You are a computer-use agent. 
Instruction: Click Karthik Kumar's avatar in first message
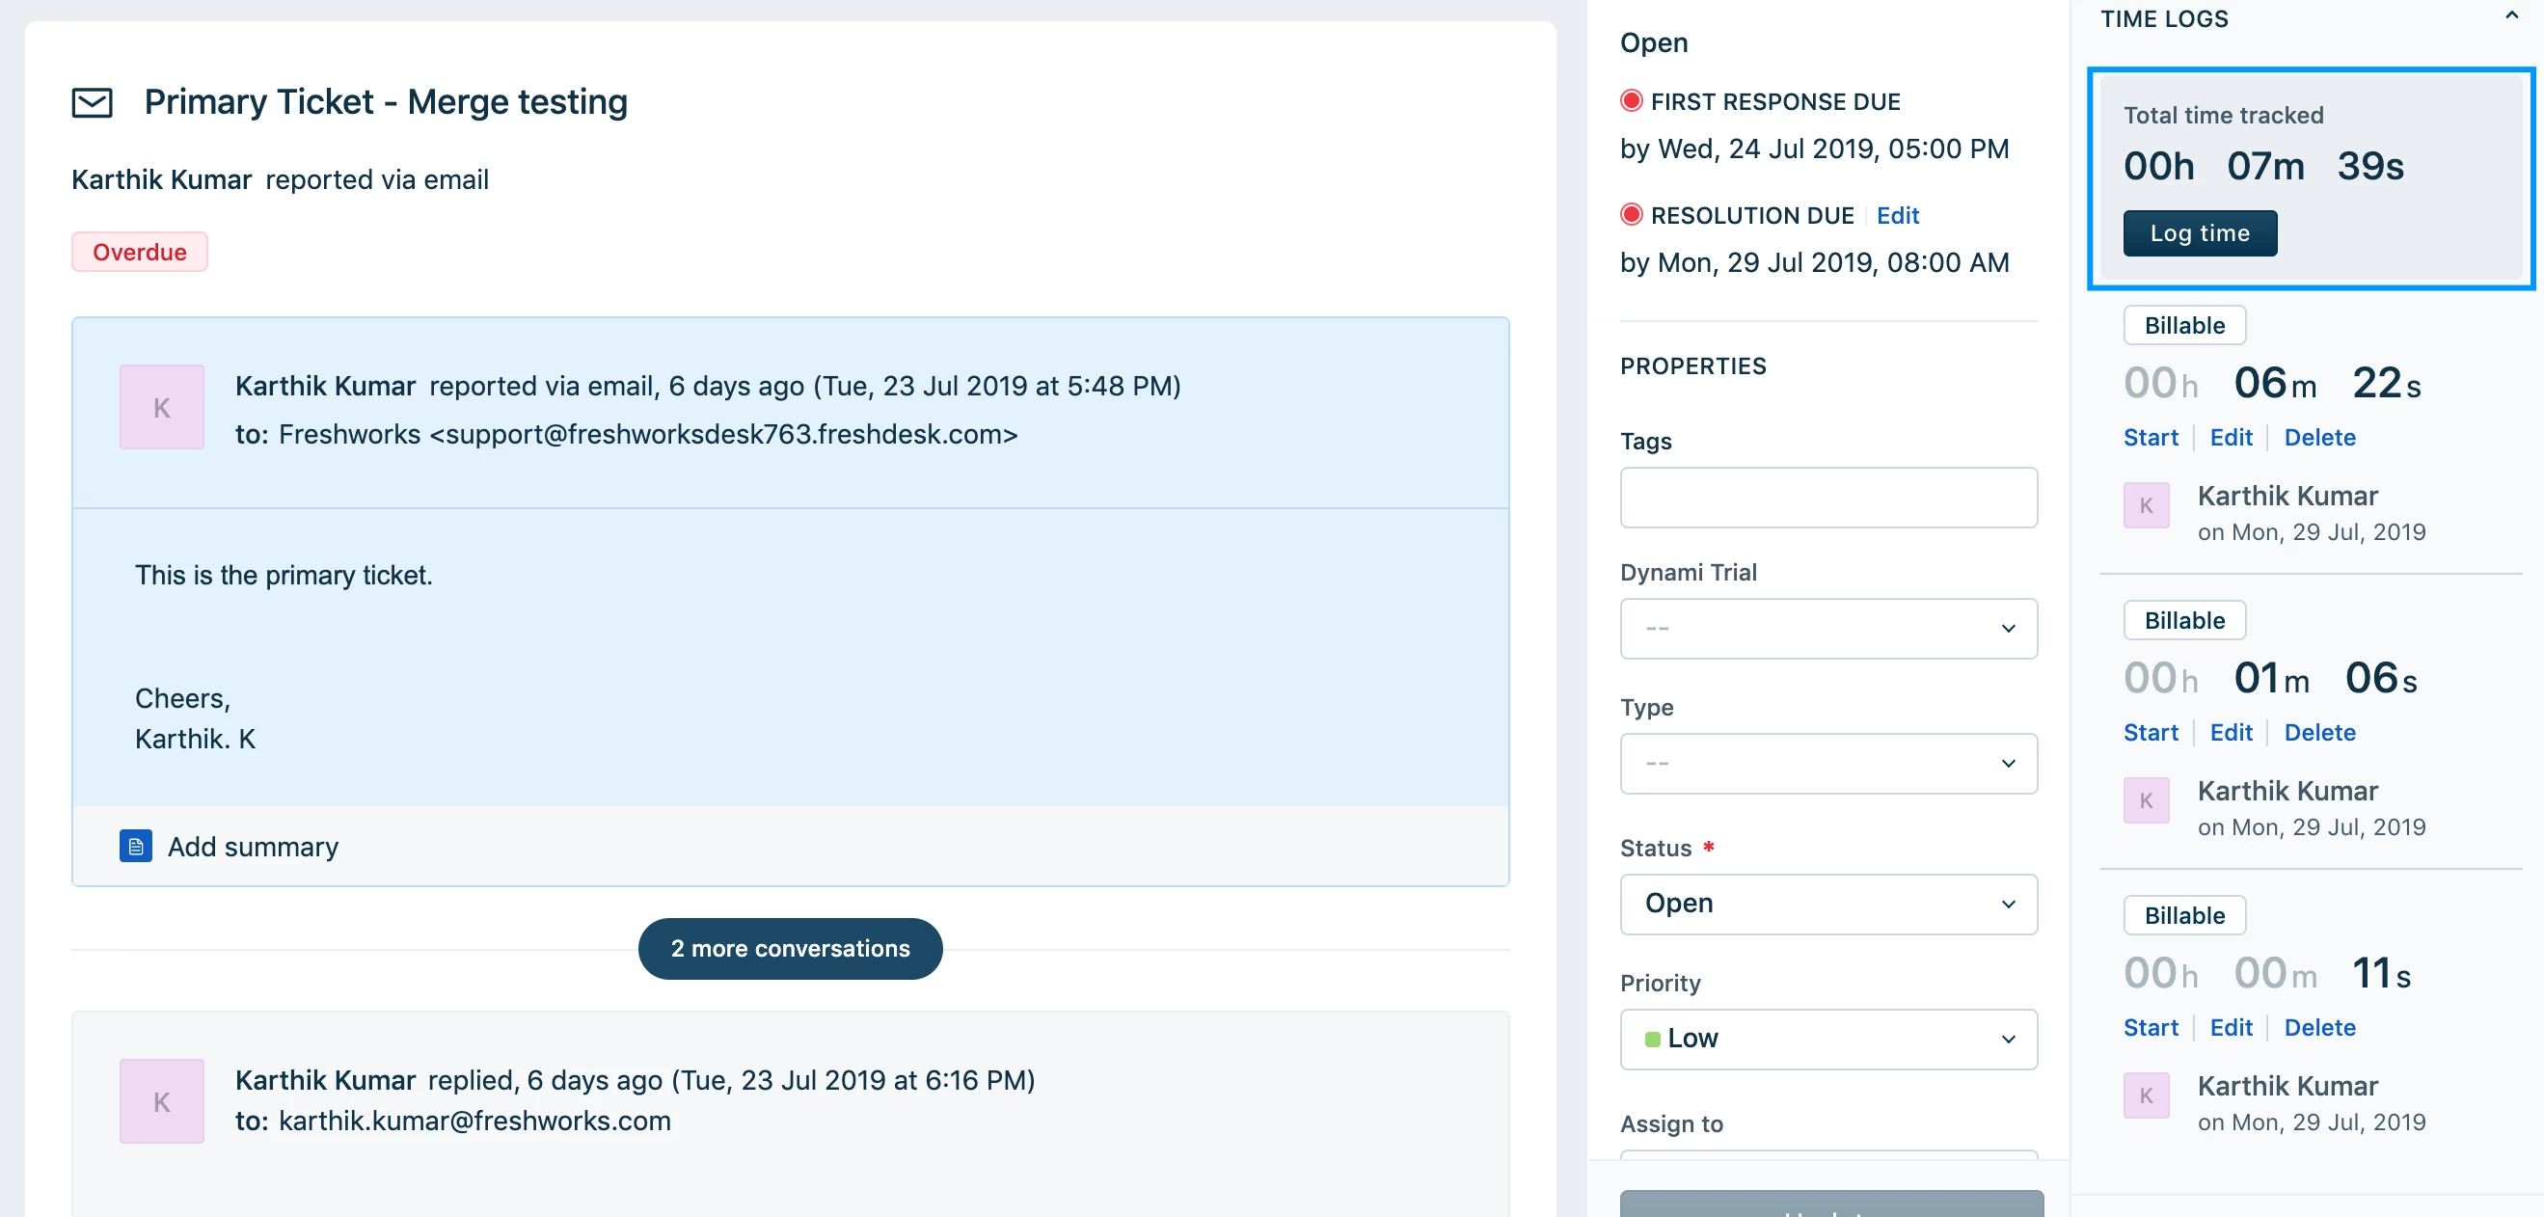coord(162,407)
